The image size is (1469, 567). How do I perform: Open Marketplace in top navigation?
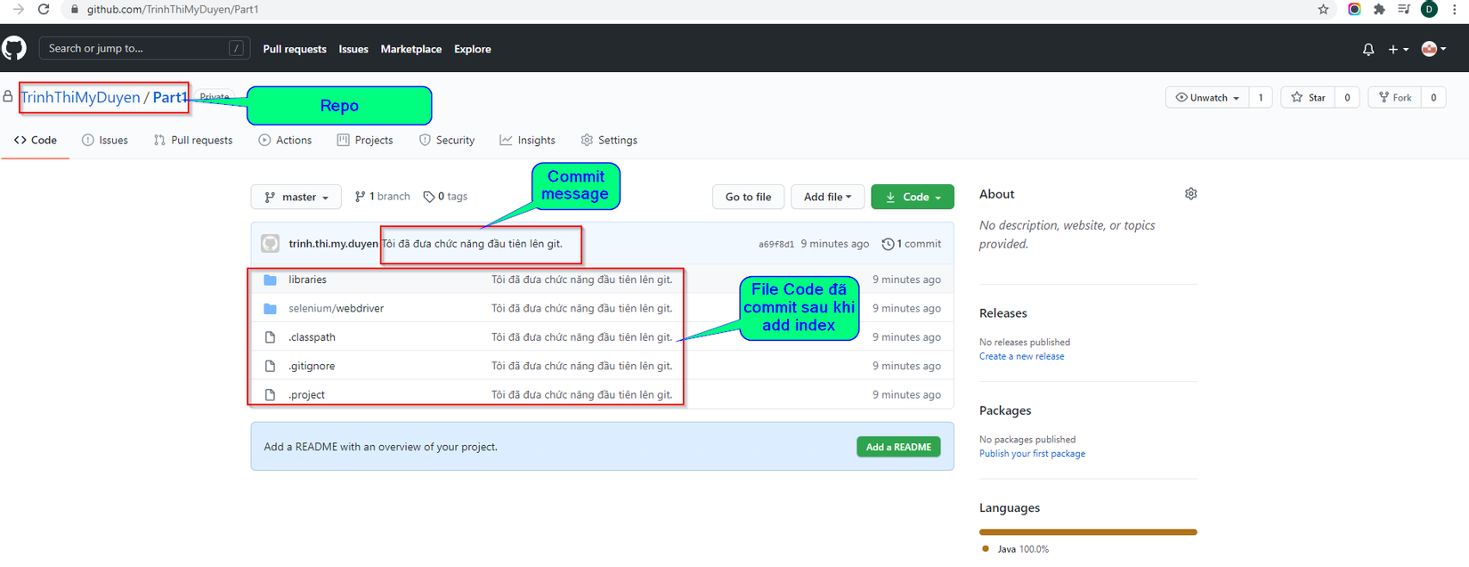tap(410, 49)
